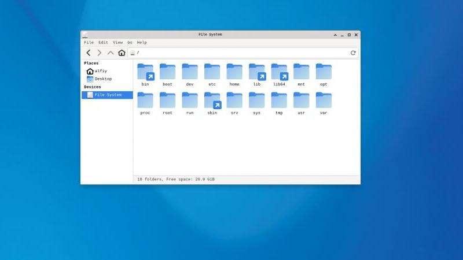
Task: Select the var folder icon
Action: tap(324, 101)
